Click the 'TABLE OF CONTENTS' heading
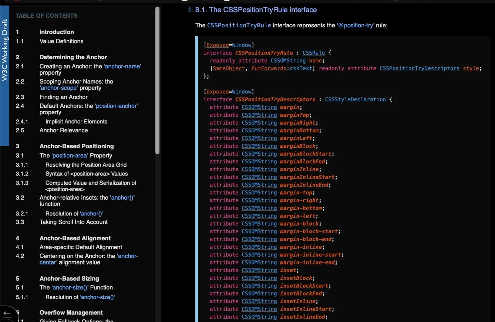 (47, 16)
